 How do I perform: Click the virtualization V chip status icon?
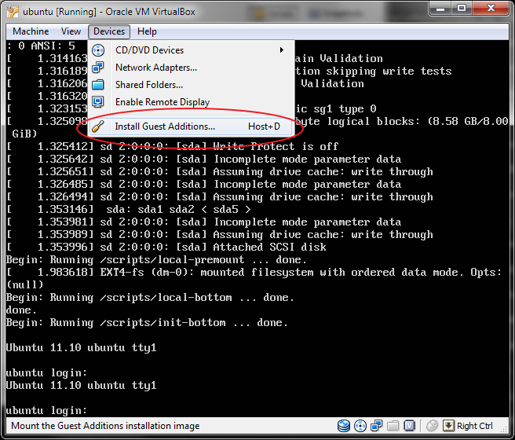(x=410, y=426)
